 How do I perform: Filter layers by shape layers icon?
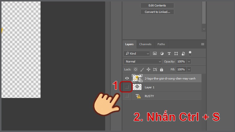176,53
